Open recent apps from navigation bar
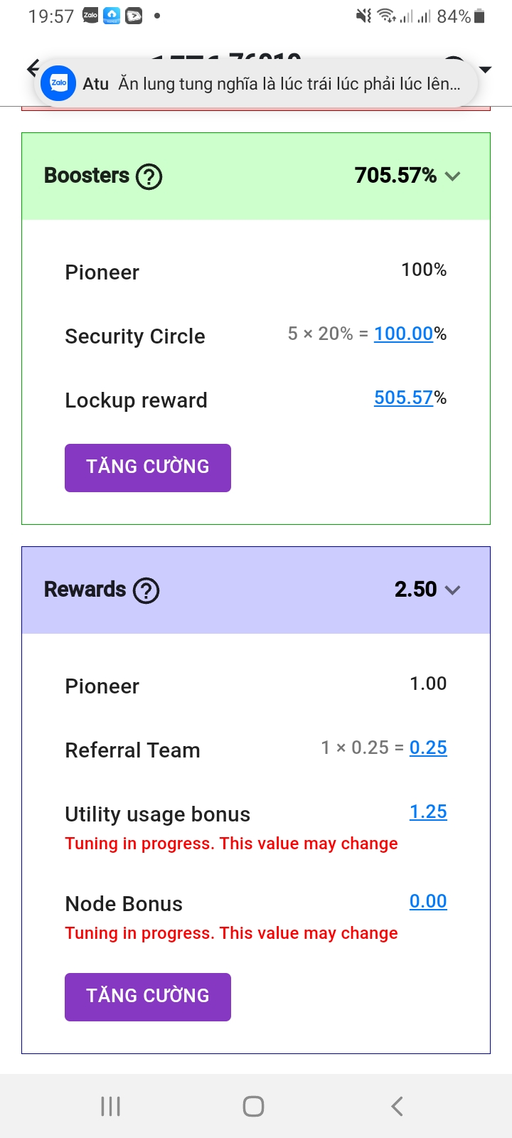 pyautogui.click(x=110, y=1106)
